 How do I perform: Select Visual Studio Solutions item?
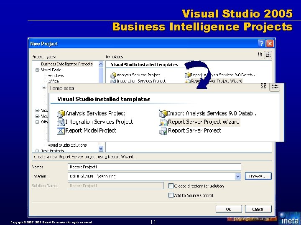pos(67,145)
